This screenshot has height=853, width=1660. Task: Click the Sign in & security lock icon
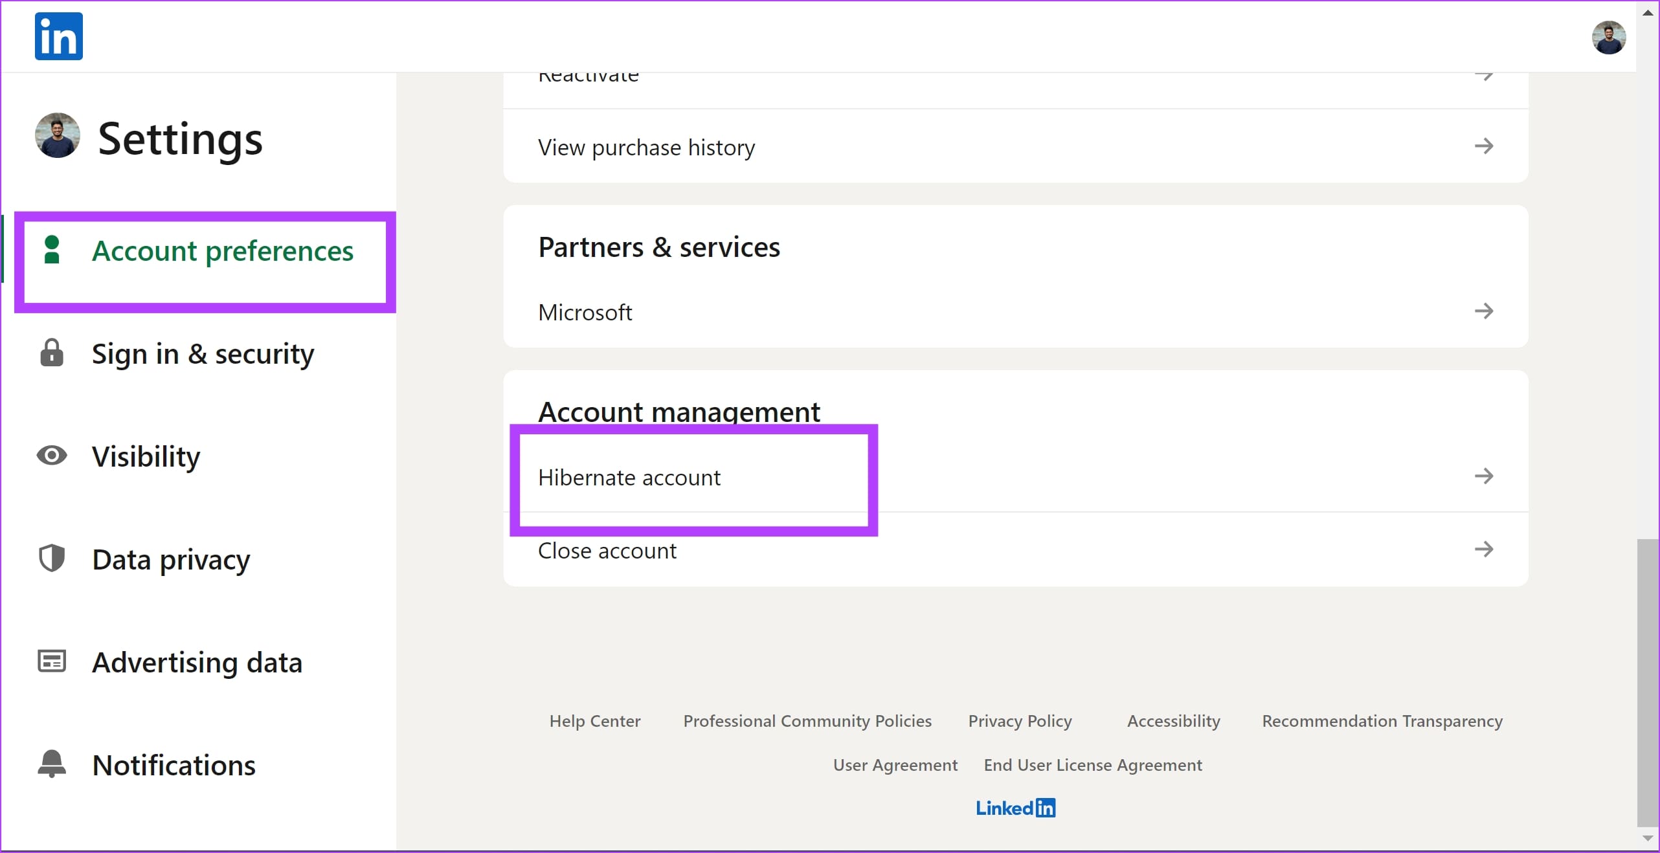click(51, 353)
